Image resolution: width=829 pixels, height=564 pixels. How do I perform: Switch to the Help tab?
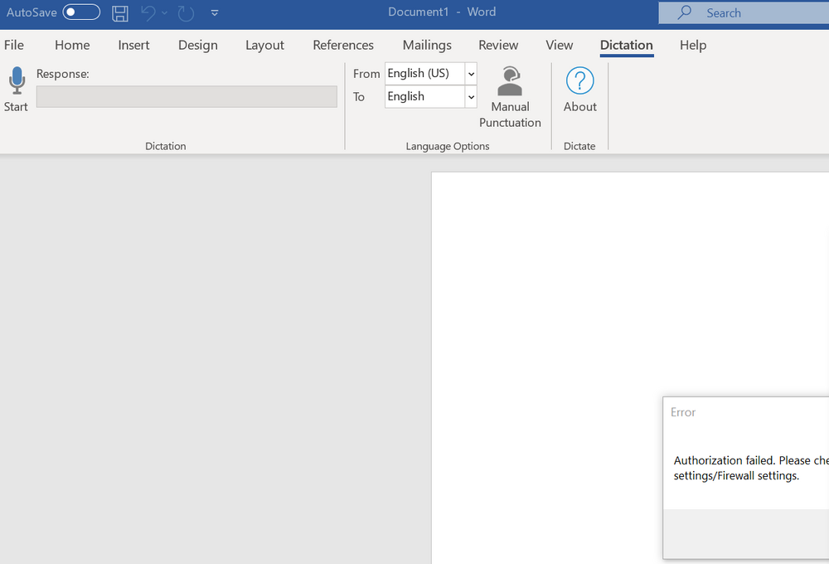(x=693, y=45)
